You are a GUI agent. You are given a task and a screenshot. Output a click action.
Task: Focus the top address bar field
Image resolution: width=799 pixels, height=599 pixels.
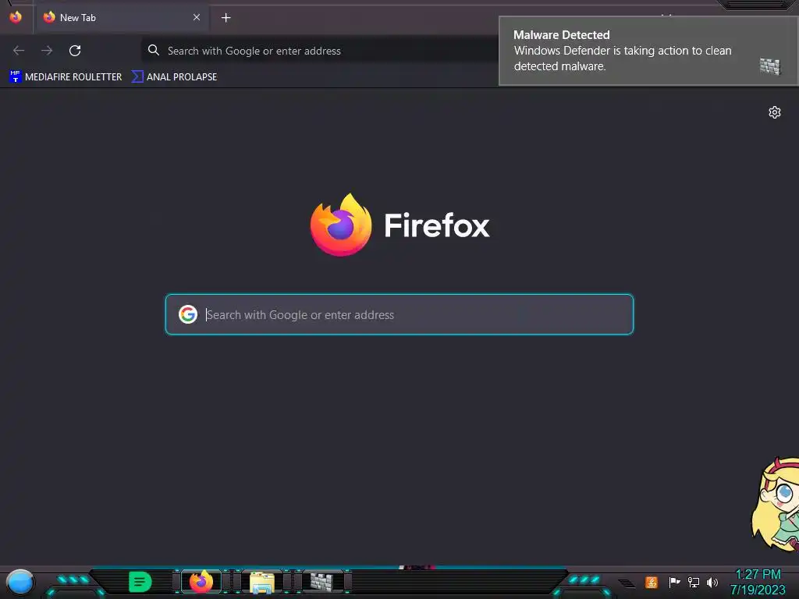click(319, 51)
